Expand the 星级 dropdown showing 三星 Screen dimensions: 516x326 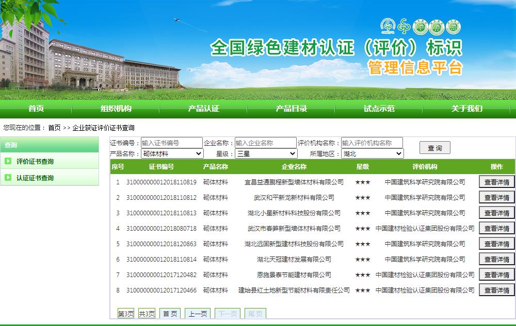click(x=266, y=153)
